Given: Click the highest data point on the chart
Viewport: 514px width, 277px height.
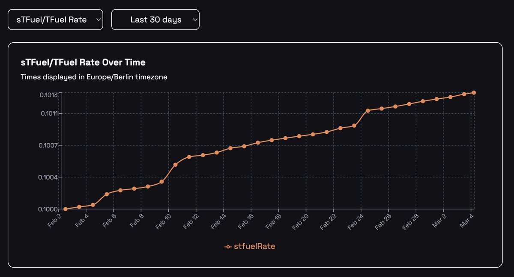Looking at the screenshot, I should [473, 92].
